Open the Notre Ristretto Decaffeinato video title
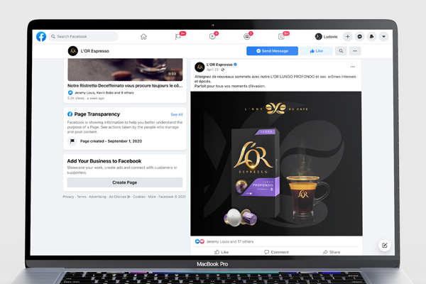Viewport: 426px width, 284px height. point(125,86)
